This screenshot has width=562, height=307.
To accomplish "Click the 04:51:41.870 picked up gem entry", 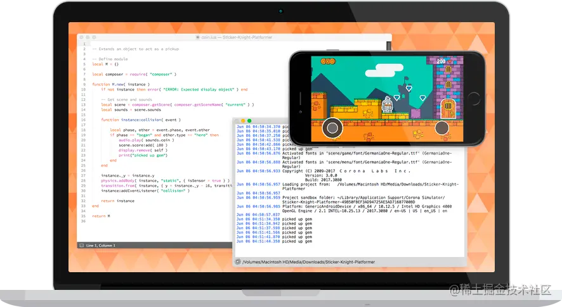I will 274,237.
